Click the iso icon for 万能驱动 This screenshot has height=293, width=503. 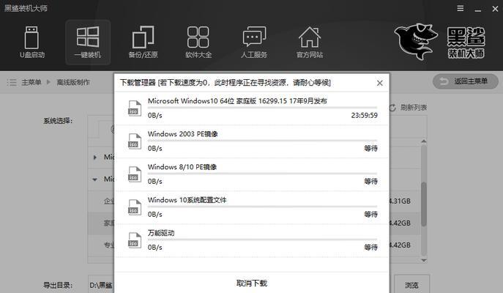pyautogui.click(x=135, y=240)
